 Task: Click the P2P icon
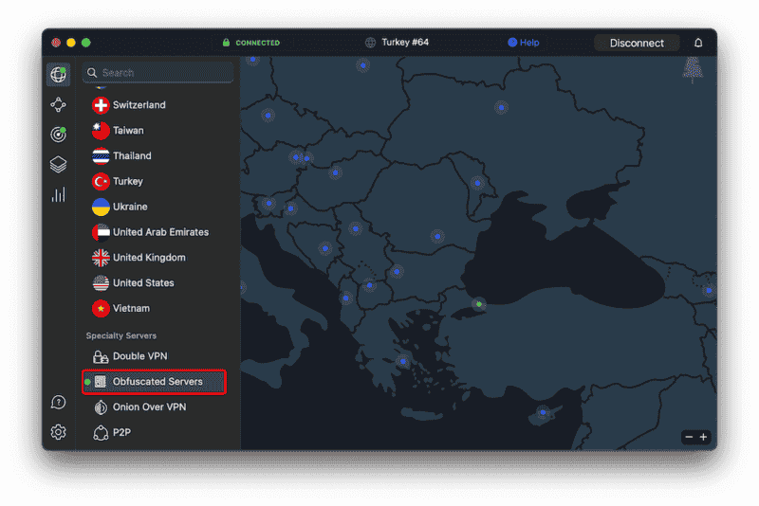(x=101, y=432)
